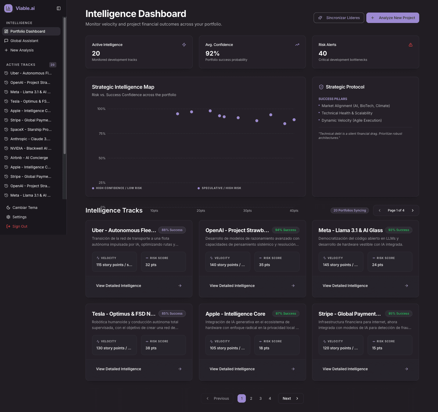Click the Next pagination button
438x412 pixels.
coord(291,398)
